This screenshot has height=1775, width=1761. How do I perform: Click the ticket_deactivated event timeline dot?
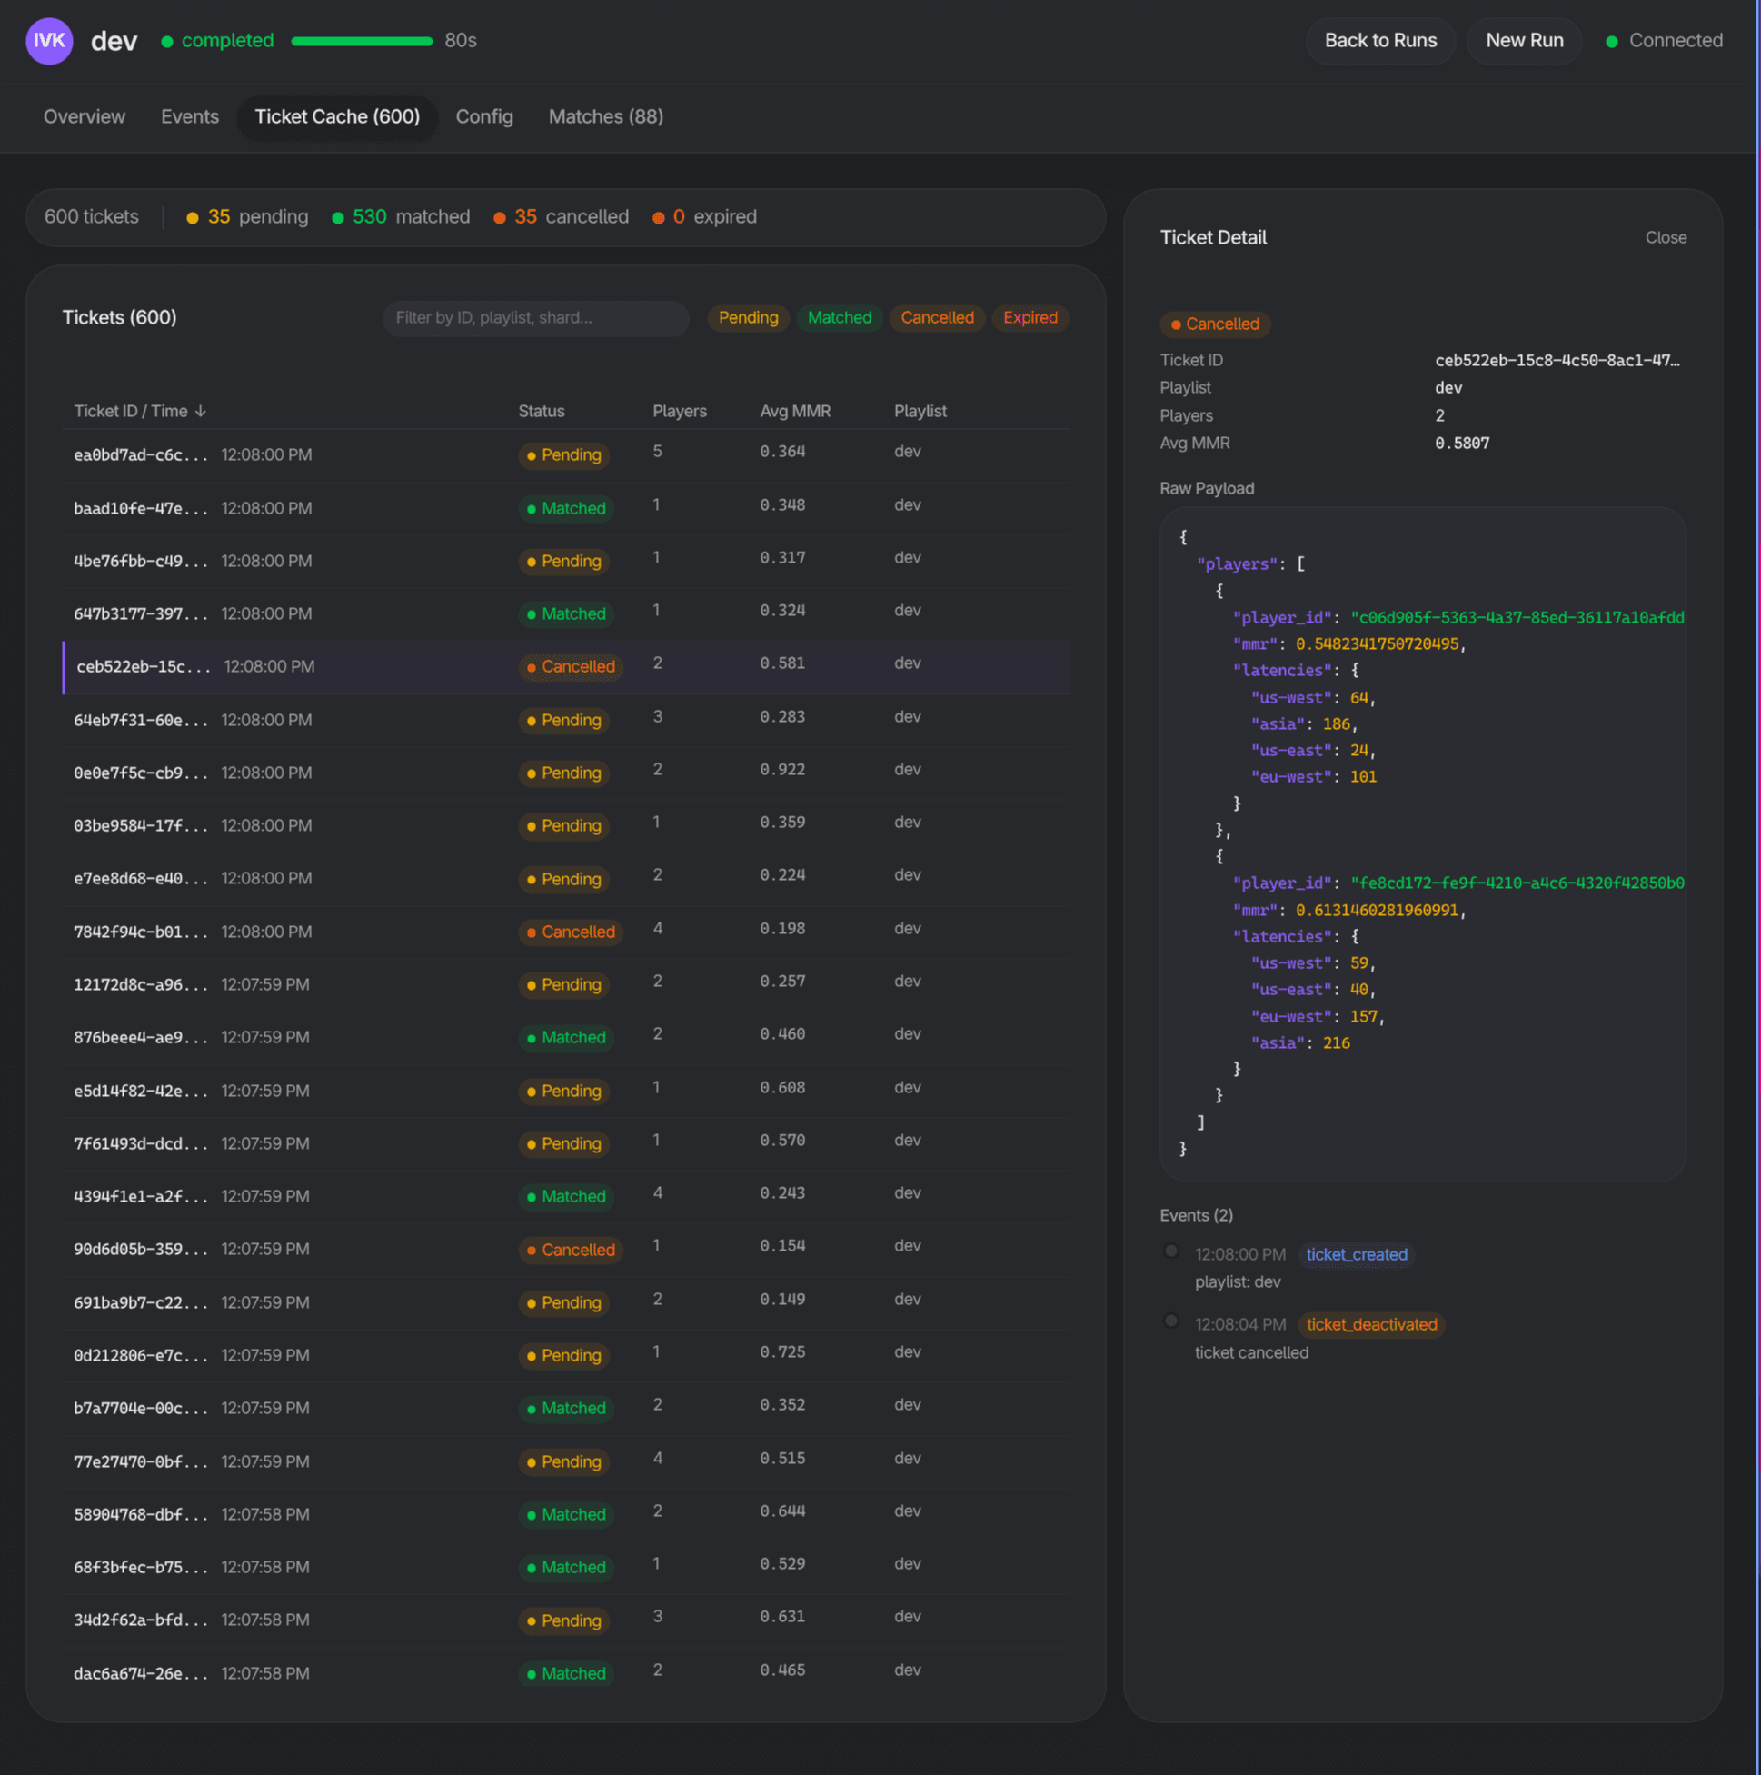coord(1170,1321)
